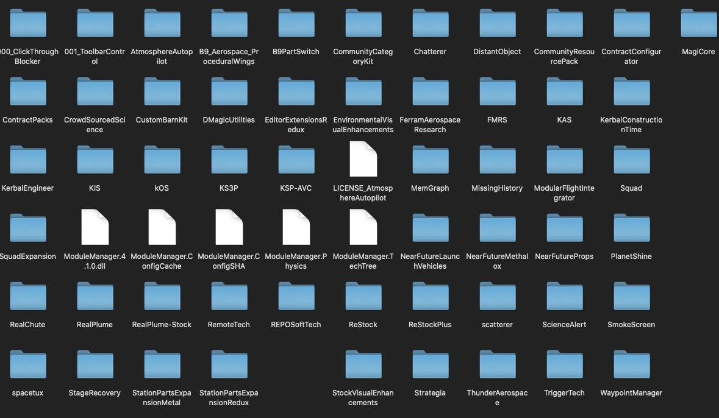Select the ModularFlightIntegrator folder icon
The height and width of the screenshot is (418, 719).
point(565,160)
